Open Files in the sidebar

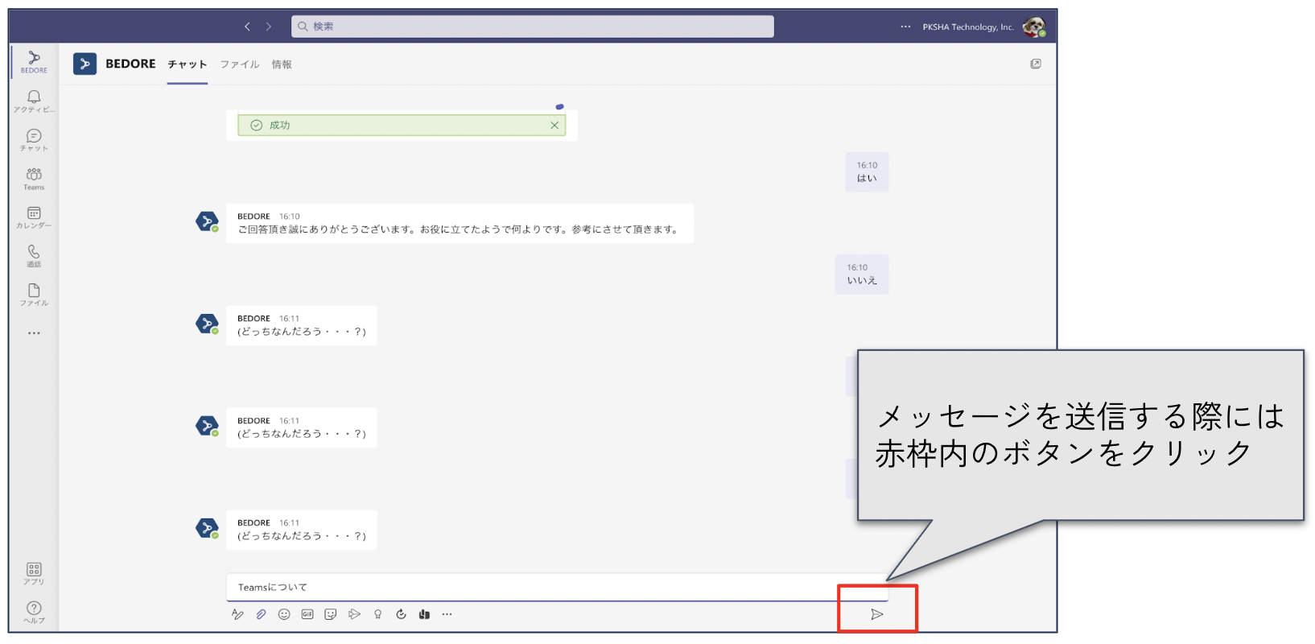pyautogui.click(x=34, y=295)
